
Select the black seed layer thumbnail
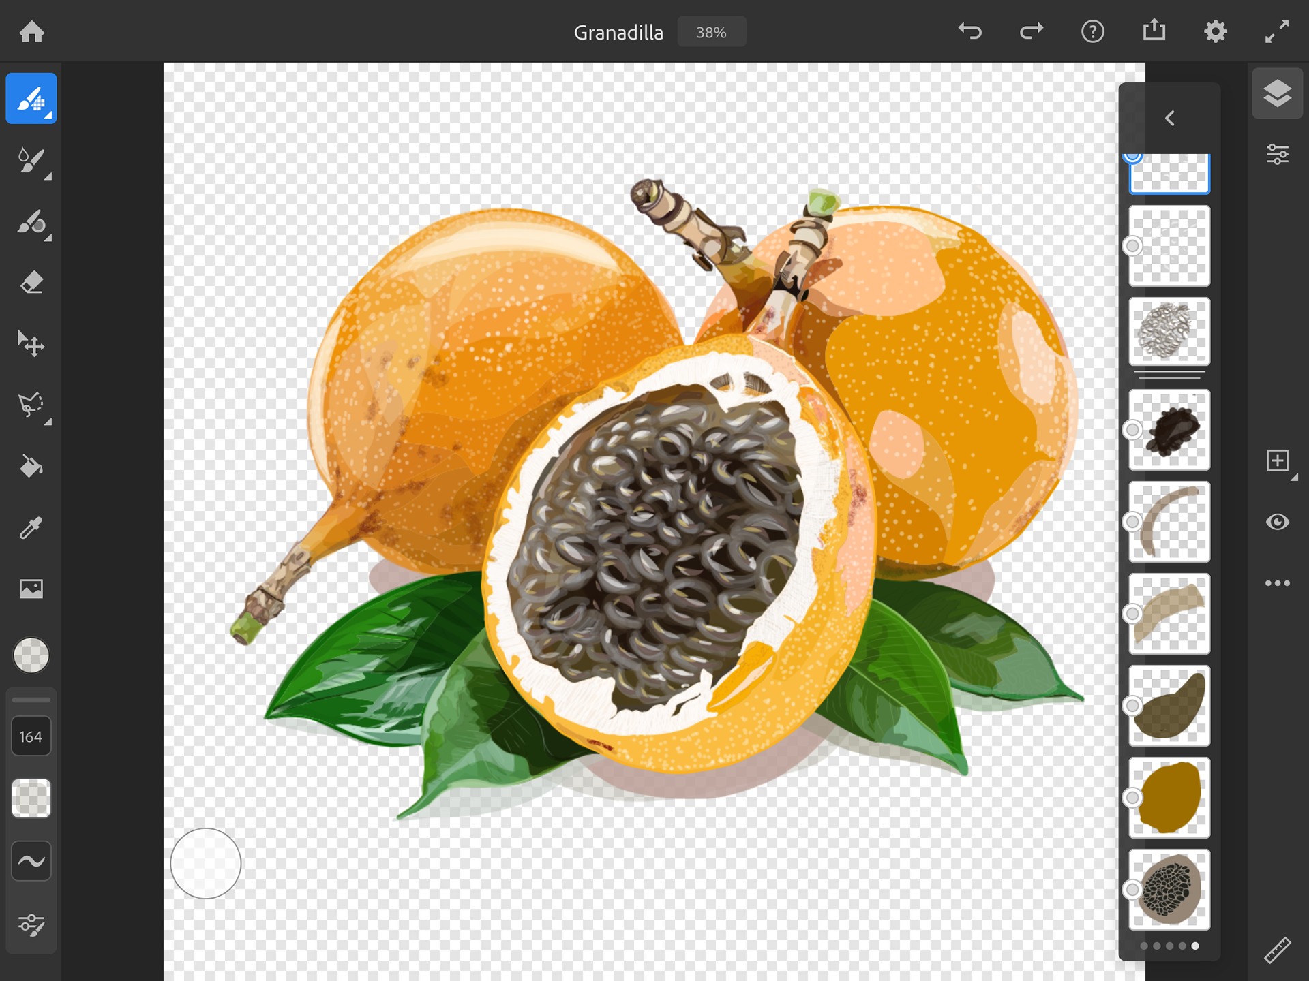[x=1169, y=430]
